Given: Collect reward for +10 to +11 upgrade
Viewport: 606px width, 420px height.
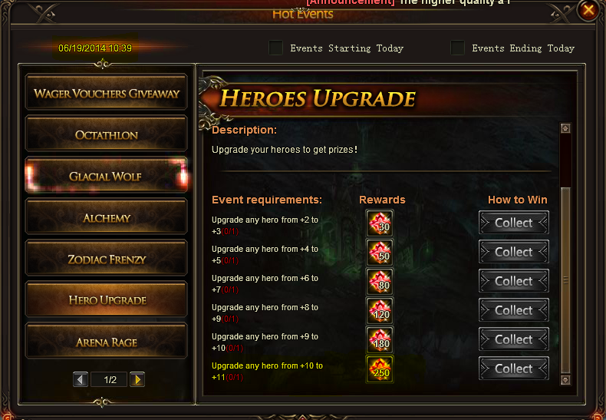Looking at the screenshot, I should pos(514,369).
